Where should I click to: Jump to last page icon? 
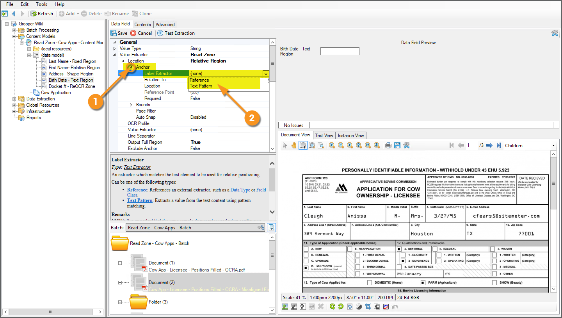click(498, 145)
